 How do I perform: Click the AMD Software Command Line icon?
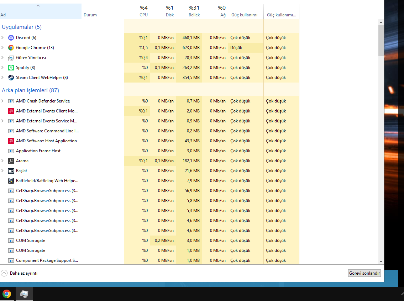coord(11,131)
